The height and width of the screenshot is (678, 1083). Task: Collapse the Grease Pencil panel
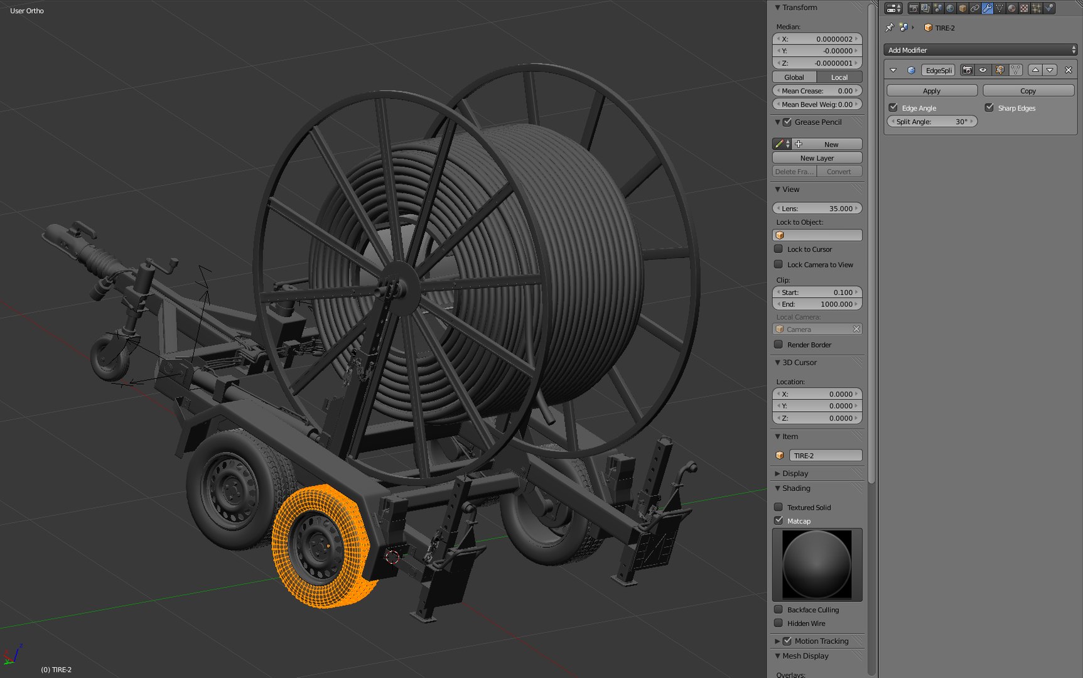777,122
